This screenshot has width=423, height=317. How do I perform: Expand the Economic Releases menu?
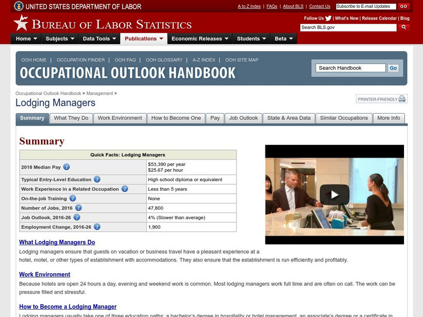tap(199, 38)
